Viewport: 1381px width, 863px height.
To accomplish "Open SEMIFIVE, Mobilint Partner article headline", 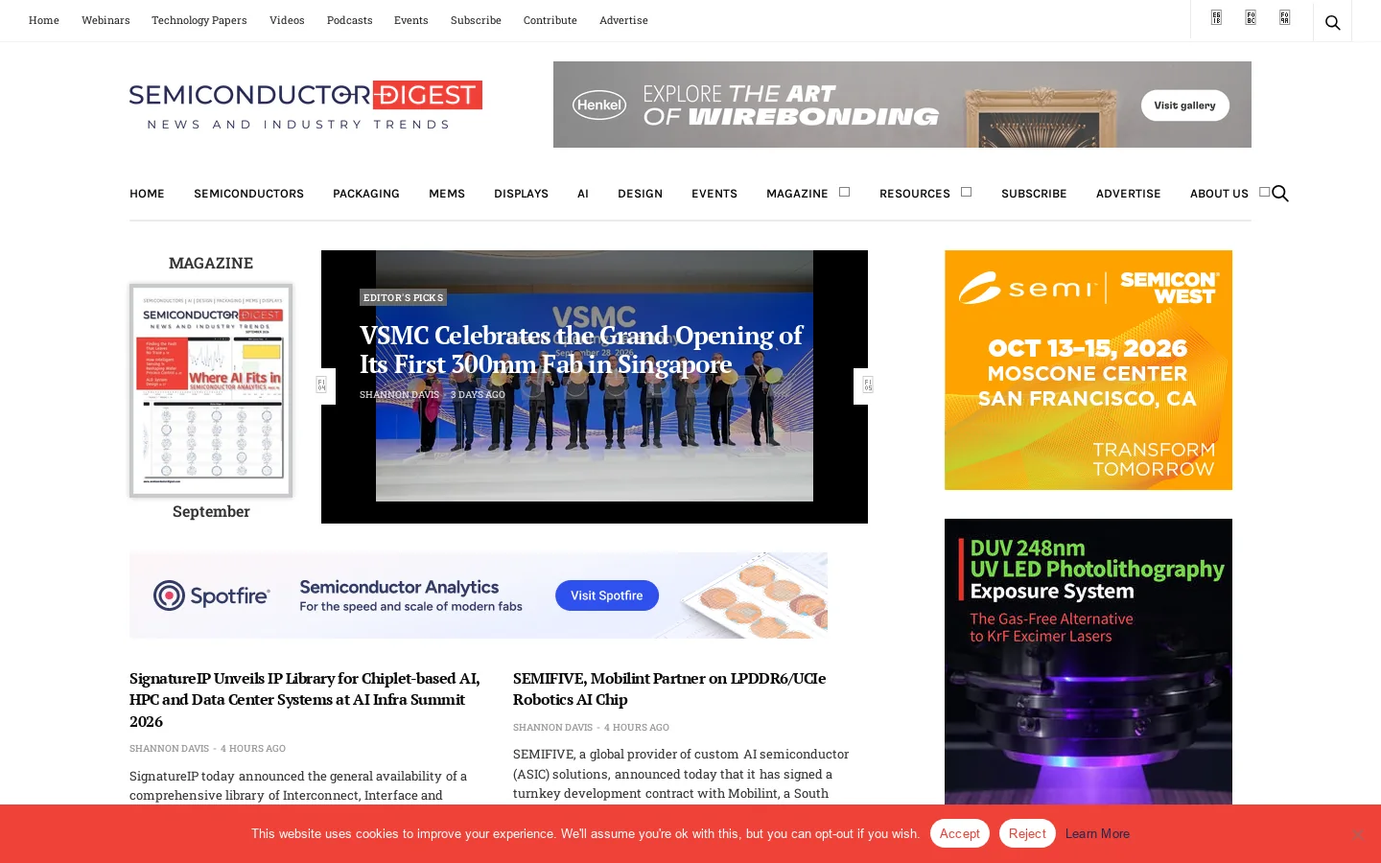I will pos(669,688).
